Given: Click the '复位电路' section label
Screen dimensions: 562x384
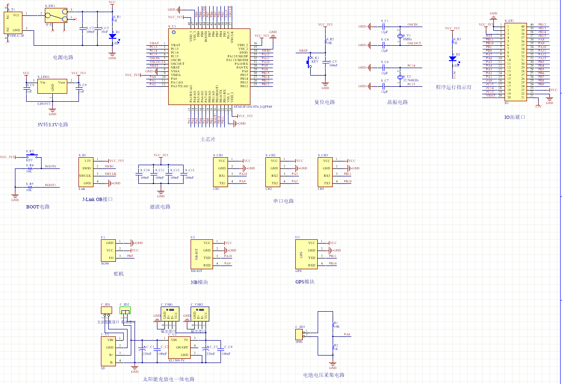Looking at the screenshot, I should pyautogui.click(x=324, y=102).
